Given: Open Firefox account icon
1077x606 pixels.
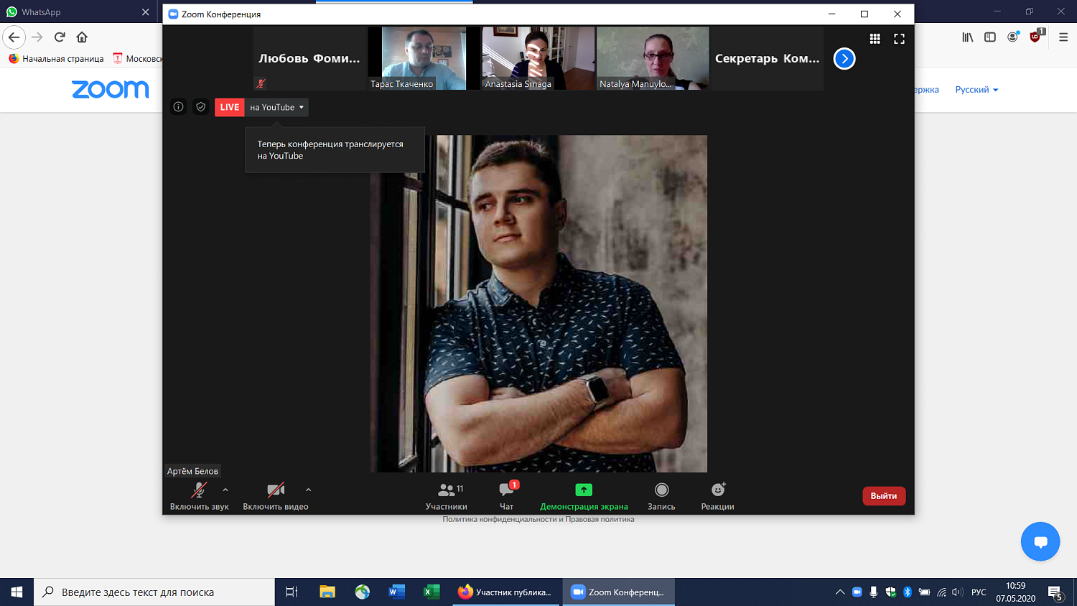Looking at the screenshot, I should click(1012, 37).
